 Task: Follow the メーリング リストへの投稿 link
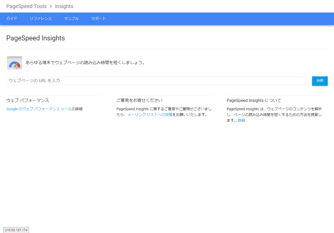150,115
